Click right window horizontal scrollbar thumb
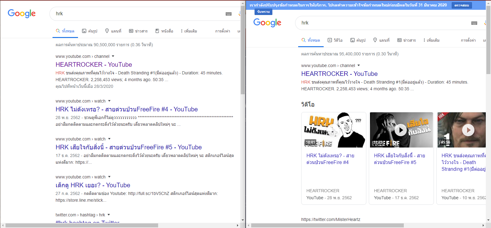The width and height of the screenshot is (491, 228). click(327, 226)
